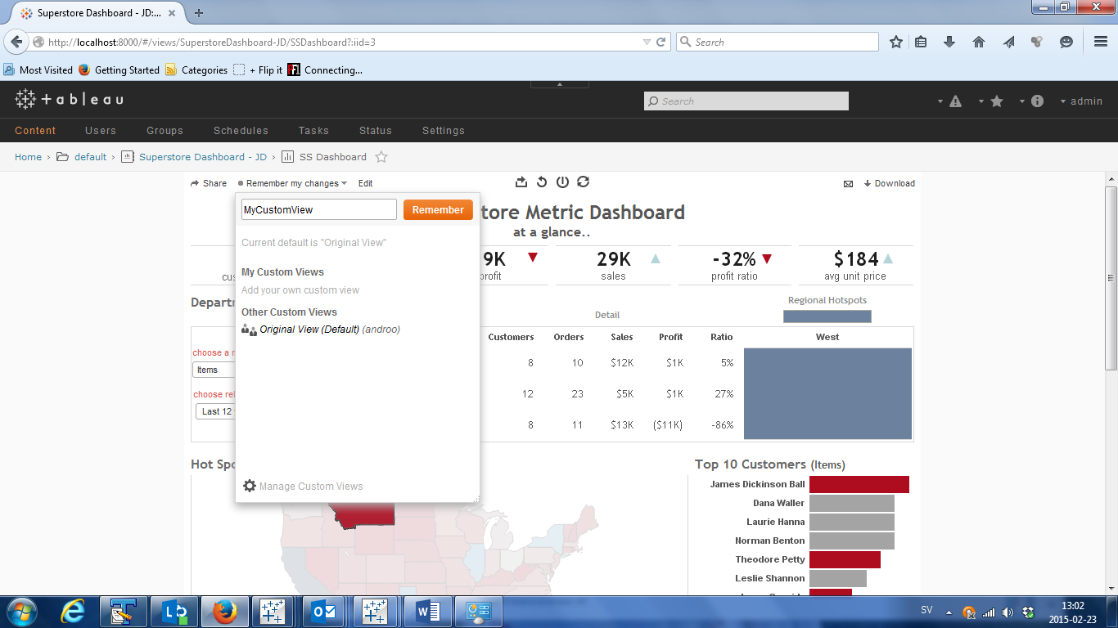The height and width of the screenshot is (628, 1118).
Task: Open the URL bar history dropdown arrow
Action: [x=647, y=42]
